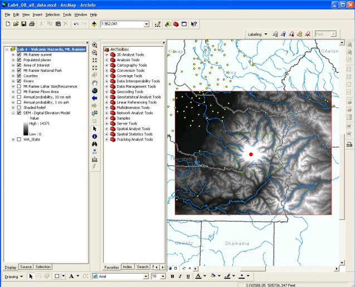Select the Go To XY tool
The image size is (355, 287).
[x=95, y=152]
